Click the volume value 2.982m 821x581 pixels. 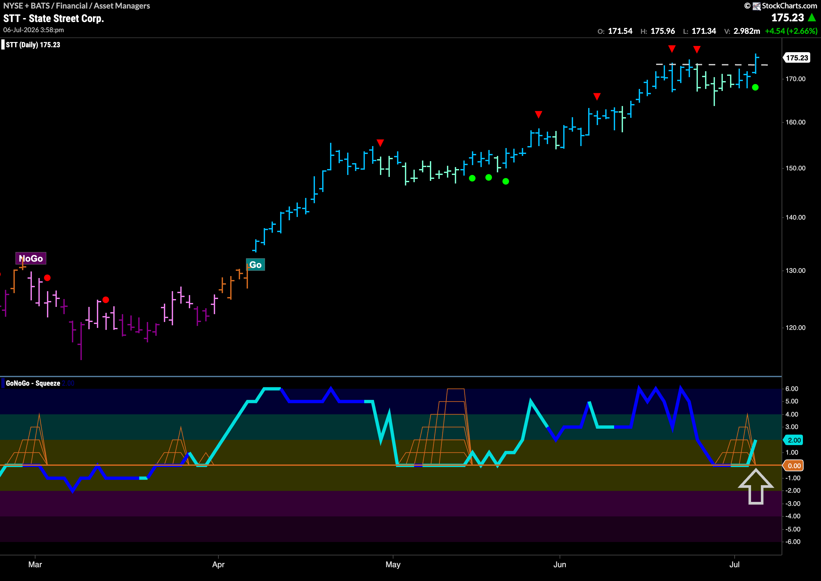(x=746, y=31)
